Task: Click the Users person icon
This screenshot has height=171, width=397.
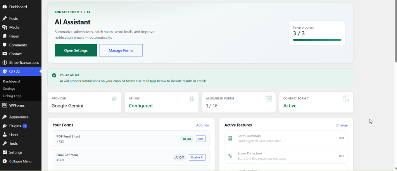Action: tap(5, 135)
